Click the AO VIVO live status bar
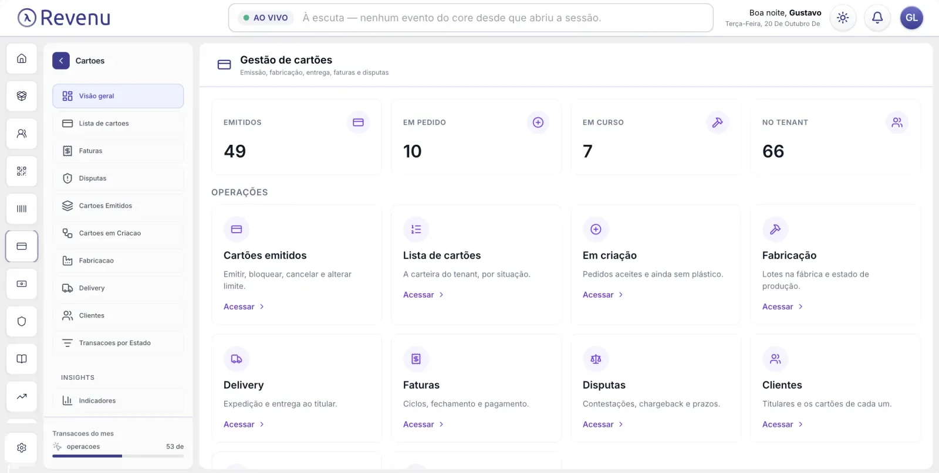The image size is (939, 473). click(x=471, y=18)
